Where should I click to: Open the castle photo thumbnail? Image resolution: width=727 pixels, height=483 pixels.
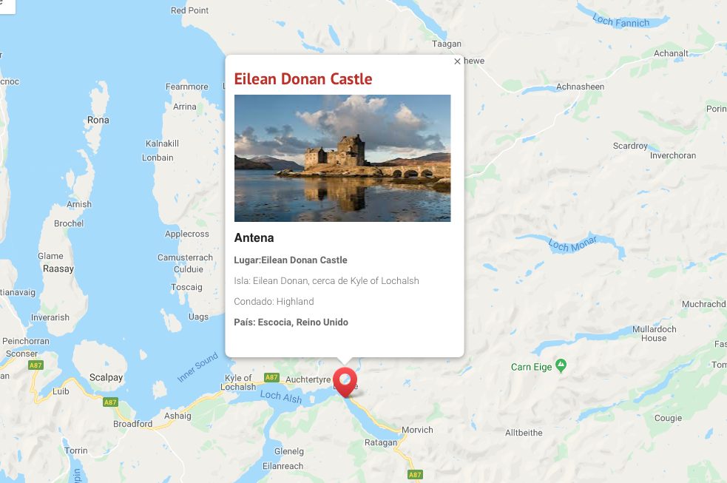point(342,158)
